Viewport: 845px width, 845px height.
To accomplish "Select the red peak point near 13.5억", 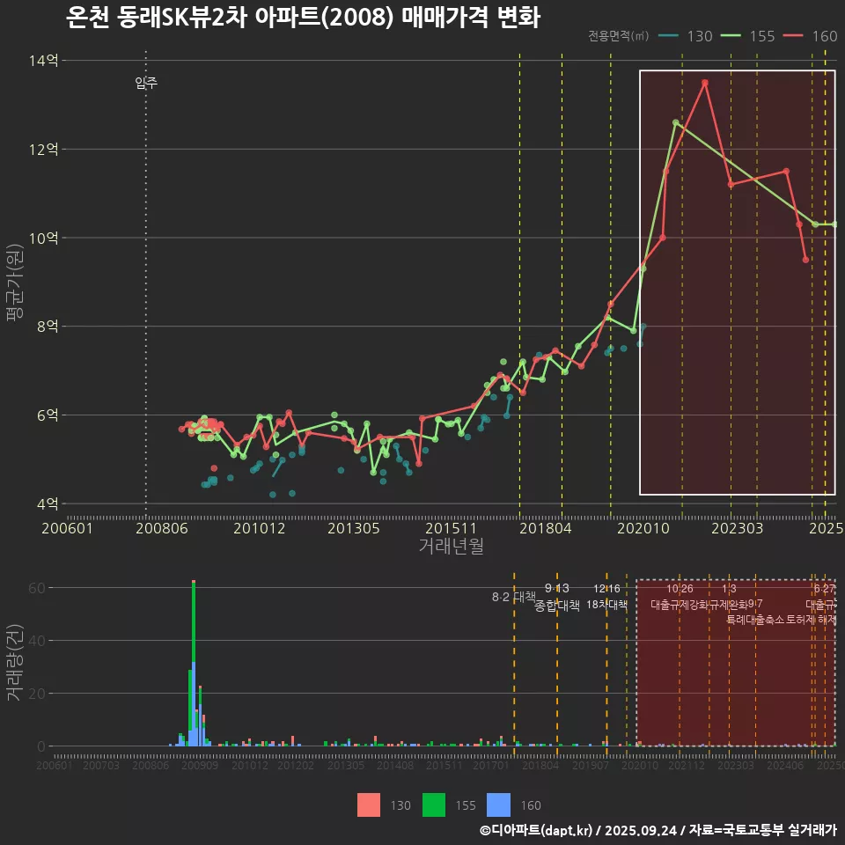I will 705,83.
